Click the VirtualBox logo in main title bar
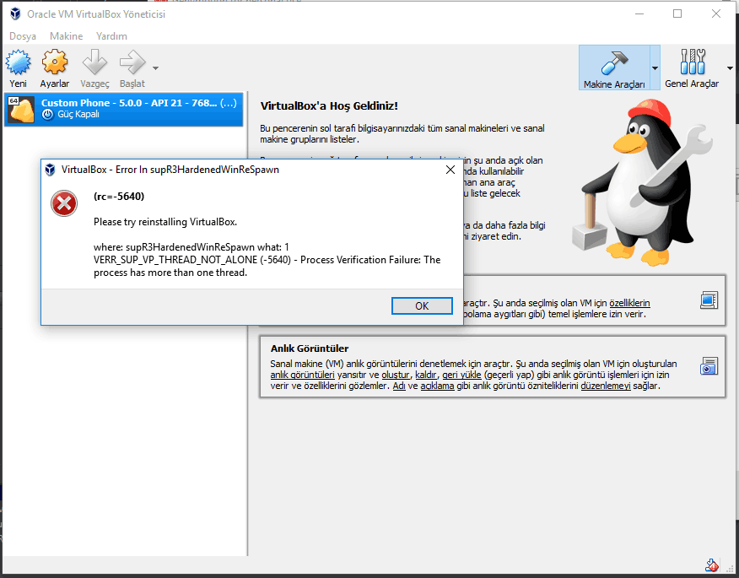 point(15,14)
